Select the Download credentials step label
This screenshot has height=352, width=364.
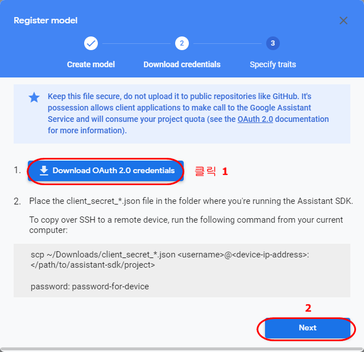point(182,64)
